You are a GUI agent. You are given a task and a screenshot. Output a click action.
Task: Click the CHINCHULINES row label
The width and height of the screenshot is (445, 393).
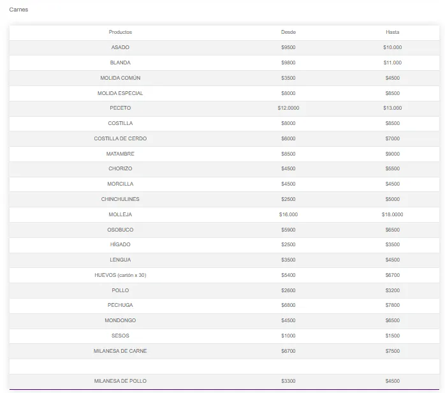120,199
